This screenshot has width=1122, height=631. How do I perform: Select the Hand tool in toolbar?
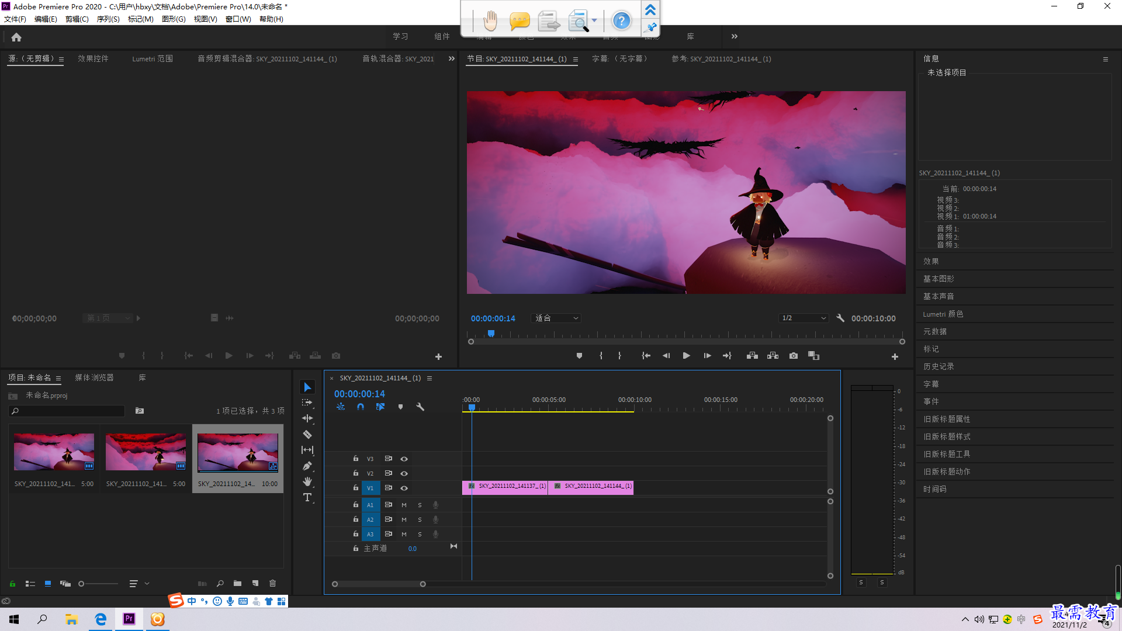coord(307,481)
